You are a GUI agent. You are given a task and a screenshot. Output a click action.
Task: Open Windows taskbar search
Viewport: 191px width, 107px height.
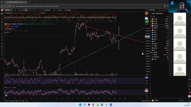(x=84, y=105)
